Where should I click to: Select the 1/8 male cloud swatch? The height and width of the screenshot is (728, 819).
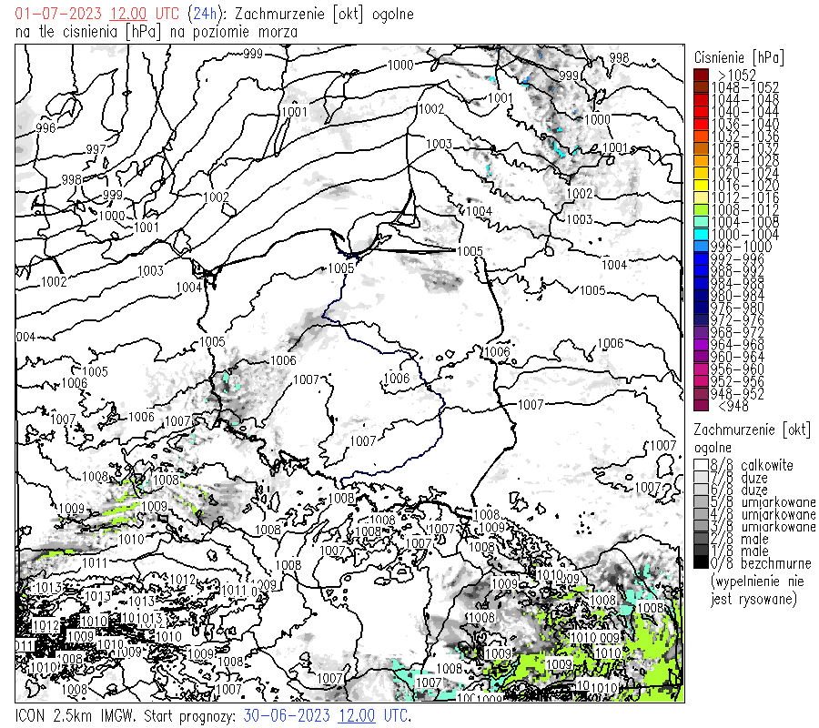click(701, 551)
